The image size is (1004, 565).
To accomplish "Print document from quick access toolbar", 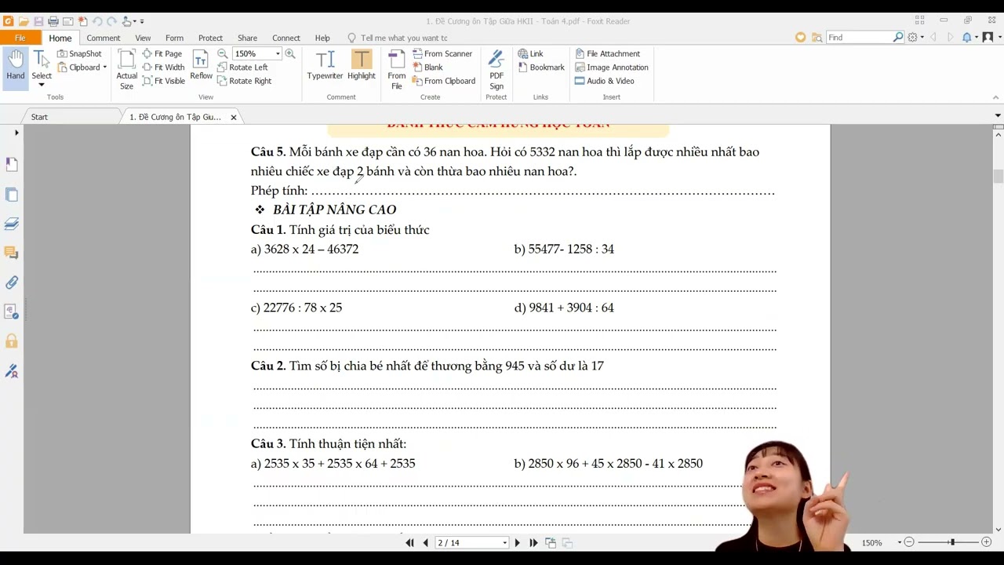I will [x=53, y=21].
